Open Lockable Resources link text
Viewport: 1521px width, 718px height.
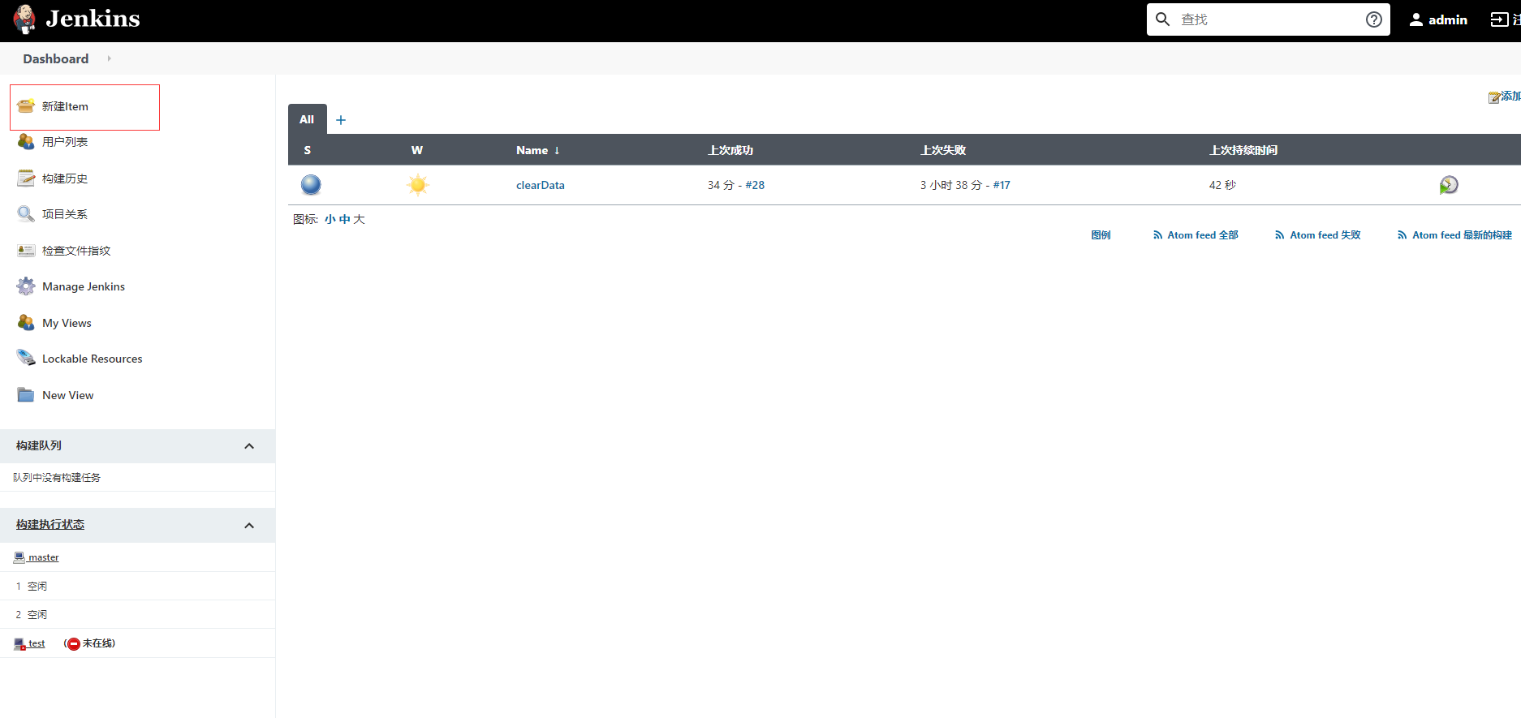(93, 359)
